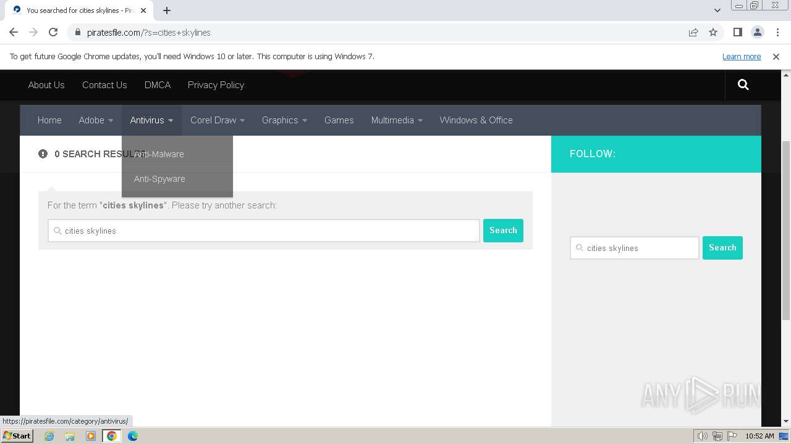Go to the Home menu item
Image resolution: width=791 pixels, height=444 pixels.
(49, 120)
